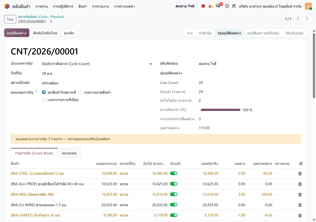The image size is (316, 222).
Task: Delete the RM-STEEL-2 line
Action: click(x=300, y=174)
